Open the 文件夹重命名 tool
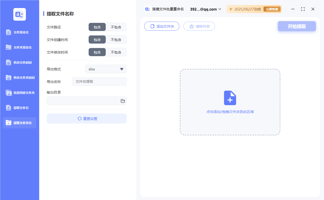 point(19,47)
